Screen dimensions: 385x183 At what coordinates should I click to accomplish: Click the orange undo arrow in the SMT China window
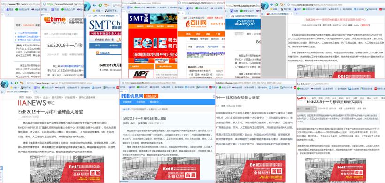click(105, 5)
